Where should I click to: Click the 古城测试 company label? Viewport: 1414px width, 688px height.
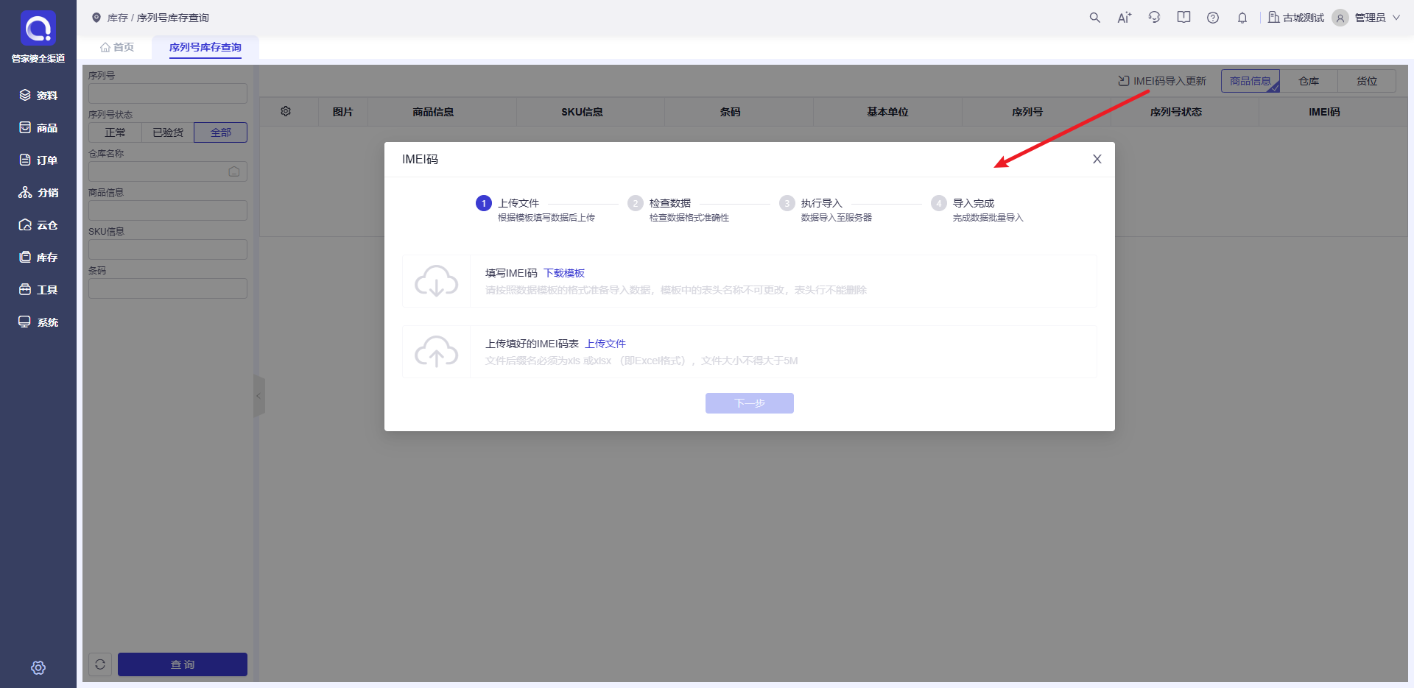pyautogui.click(x=1296, y=18)
